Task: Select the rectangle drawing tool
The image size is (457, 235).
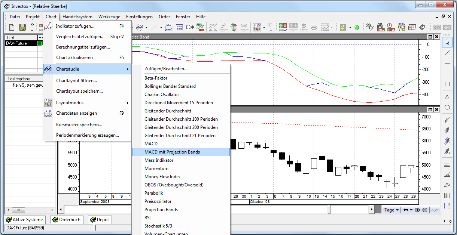Action: [x=447, y=84]
